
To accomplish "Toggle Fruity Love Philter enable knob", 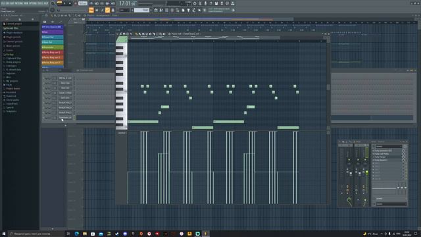I will [x=403, y=153].
